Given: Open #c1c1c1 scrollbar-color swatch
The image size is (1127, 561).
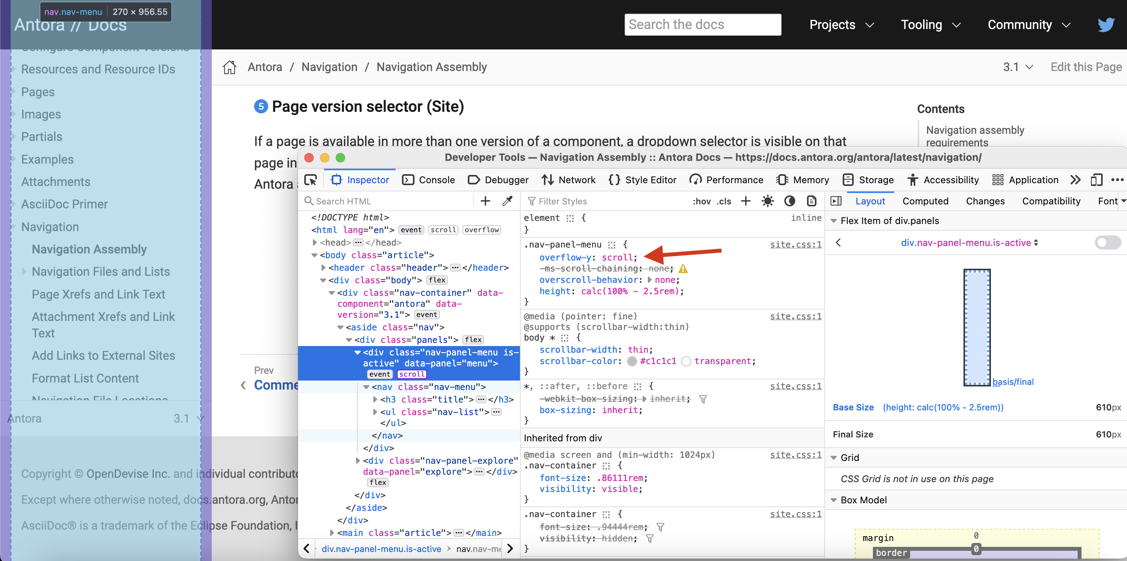Looking at the screenshot, I should click(x=632, y=361).
